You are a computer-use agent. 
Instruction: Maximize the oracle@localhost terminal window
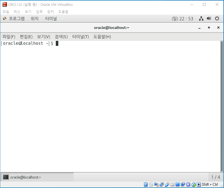pyautogui.click(x=209, y=28)
